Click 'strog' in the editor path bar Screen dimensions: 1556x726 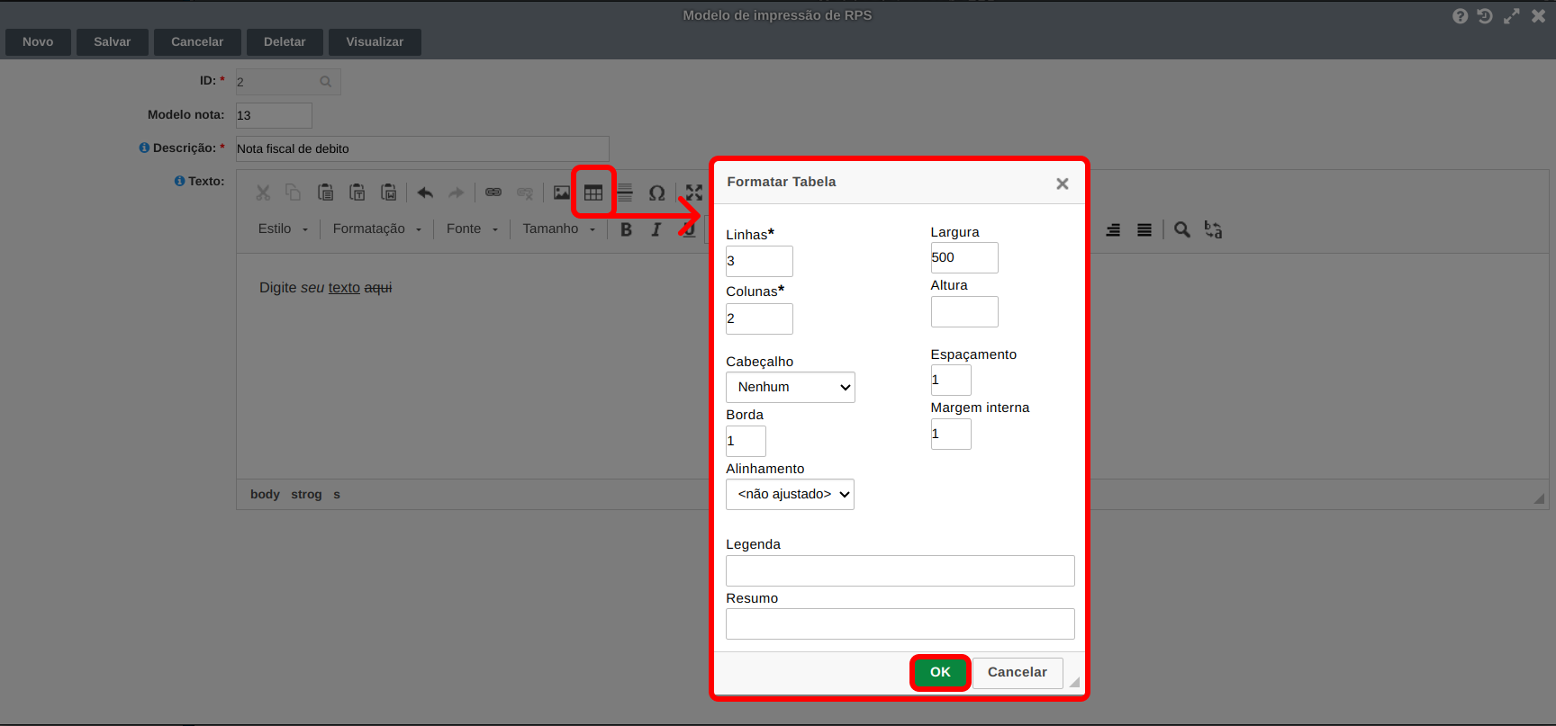(x=306, y=495)
